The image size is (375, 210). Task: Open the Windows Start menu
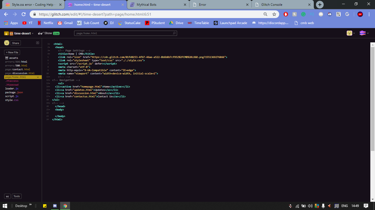click(5, 206)
